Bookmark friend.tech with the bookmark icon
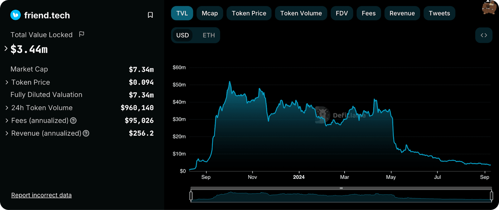Image resolution: width=499 pixels, height=210 pixels. click(x=150, y=15)
